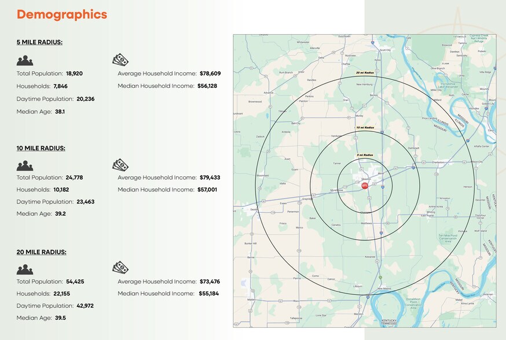Click the $78,609 Average Household Income value

point(210,74)
